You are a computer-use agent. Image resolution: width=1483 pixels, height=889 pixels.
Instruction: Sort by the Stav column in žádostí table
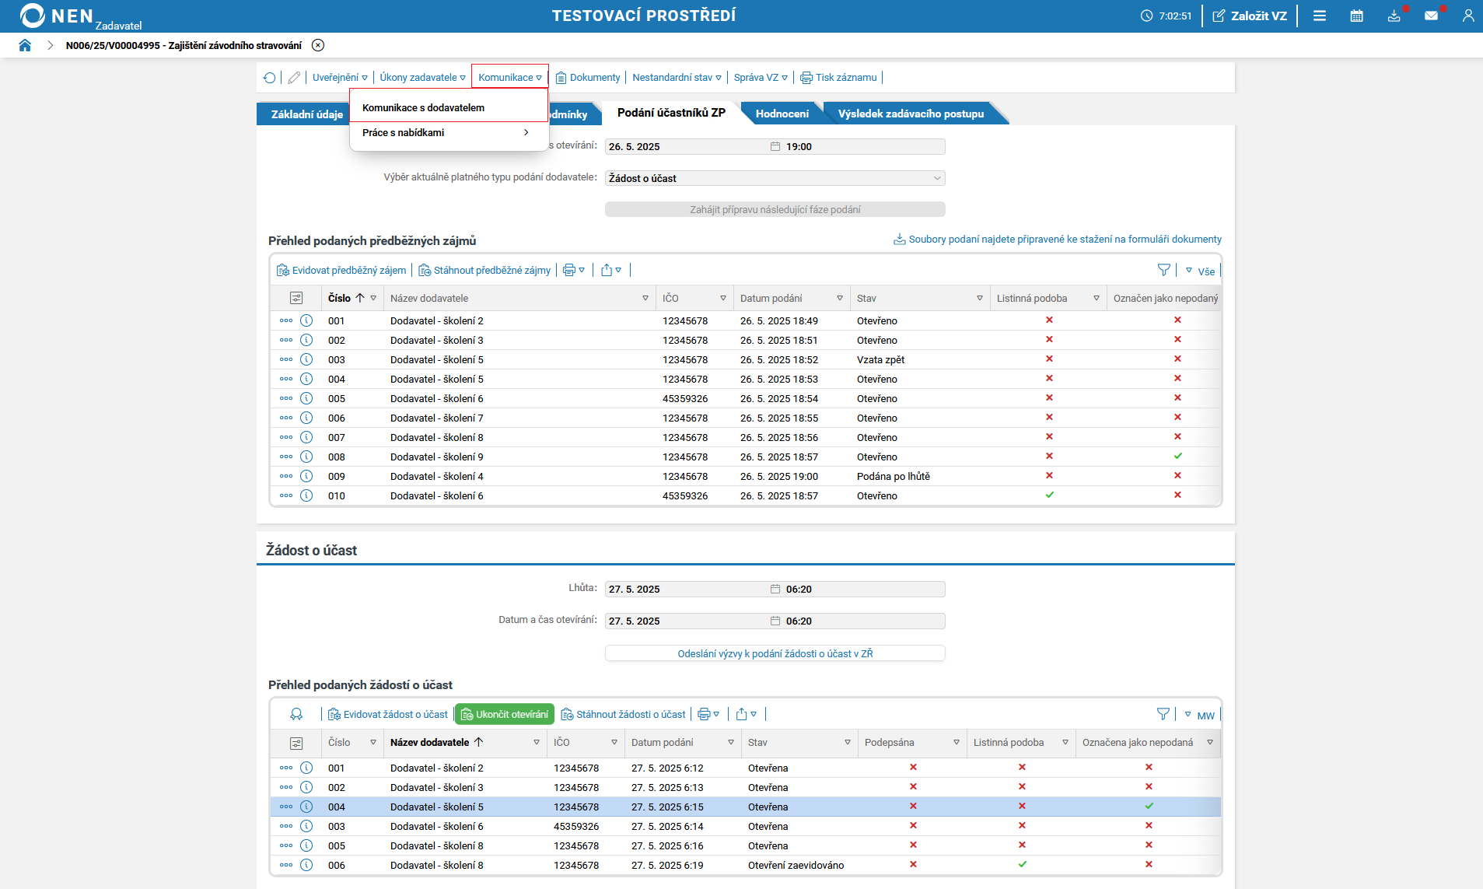(x=757, y=743)
